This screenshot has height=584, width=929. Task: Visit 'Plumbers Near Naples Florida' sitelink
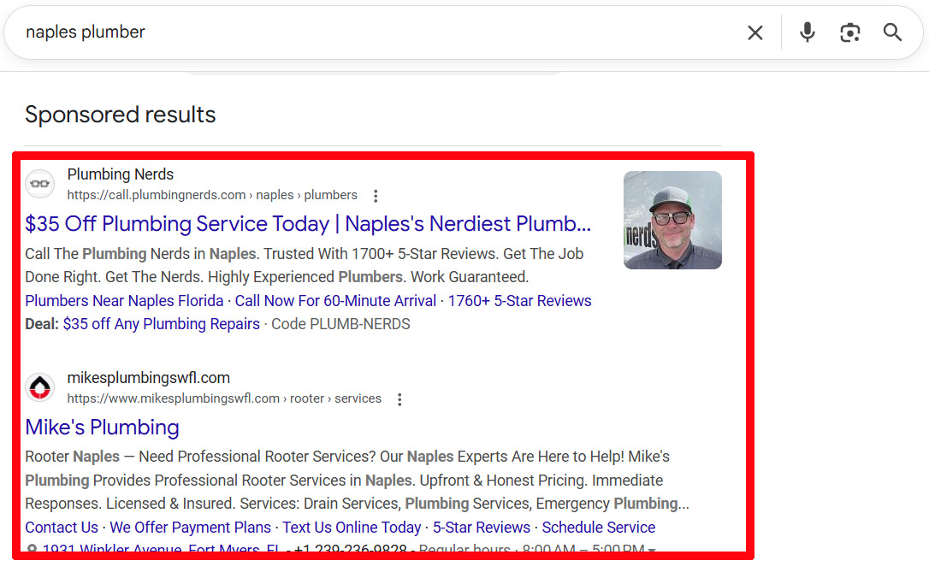point(124,301)
